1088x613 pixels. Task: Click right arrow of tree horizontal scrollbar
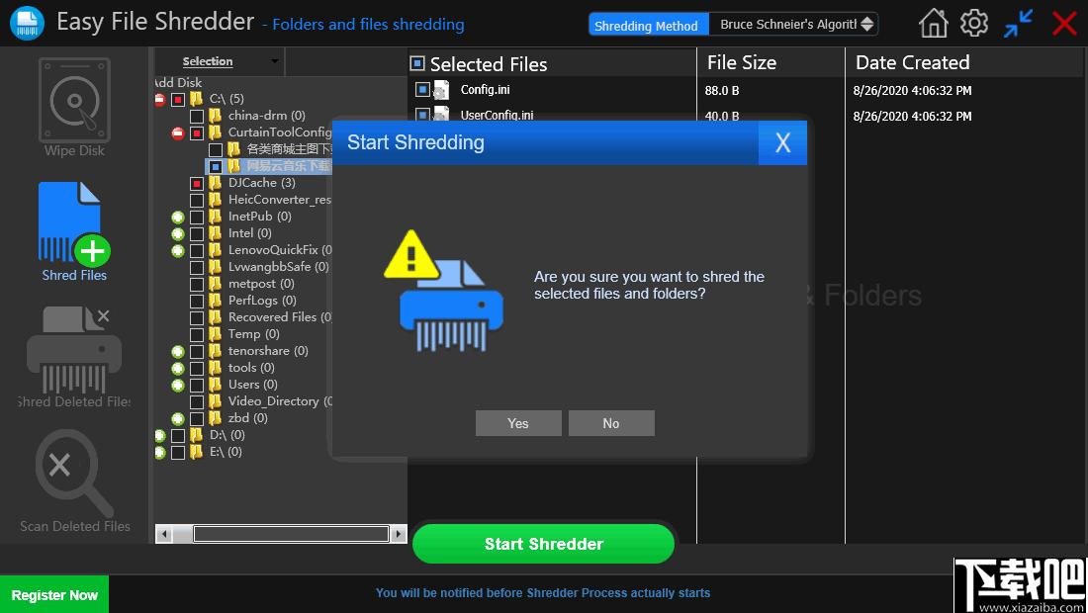399,534
